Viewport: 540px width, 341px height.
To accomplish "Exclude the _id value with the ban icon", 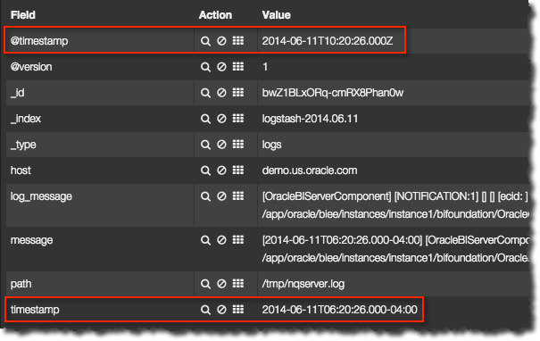I will point(221,92).
